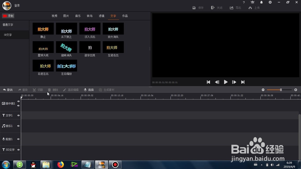Image resolution: width=301 pixels, height=169 pixels.
Task: Zoom in timeline with plus icon
Action: pos(296,90)
